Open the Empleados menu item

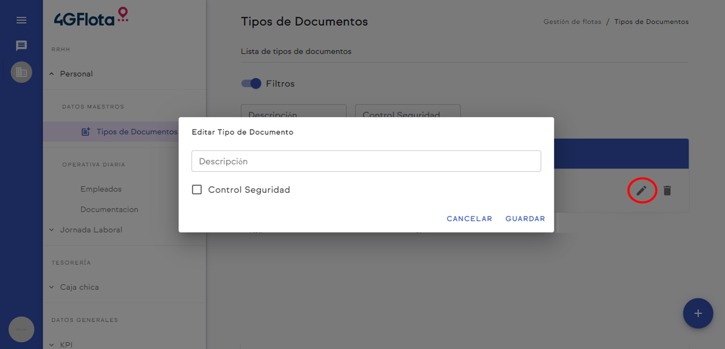[101, 189]
